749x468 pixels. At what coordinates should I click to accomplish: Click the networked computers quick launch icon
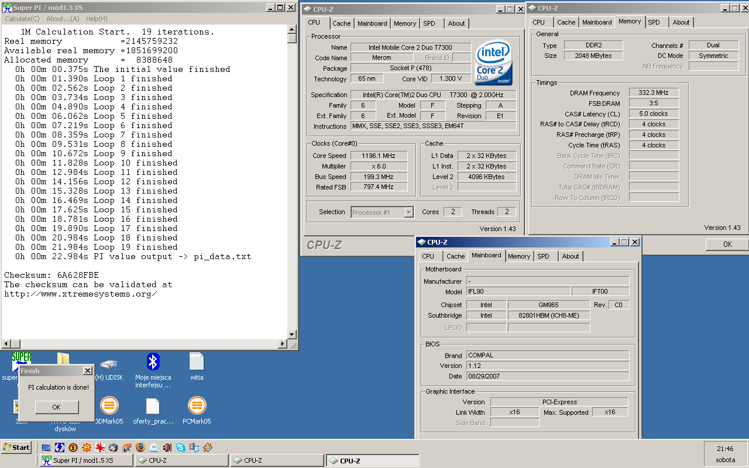pyautogui.click(x=194, y=448)
